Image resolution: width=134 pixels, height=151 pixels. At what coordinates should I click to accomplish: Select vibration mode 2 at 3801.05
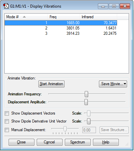click(x=61, y=28)
